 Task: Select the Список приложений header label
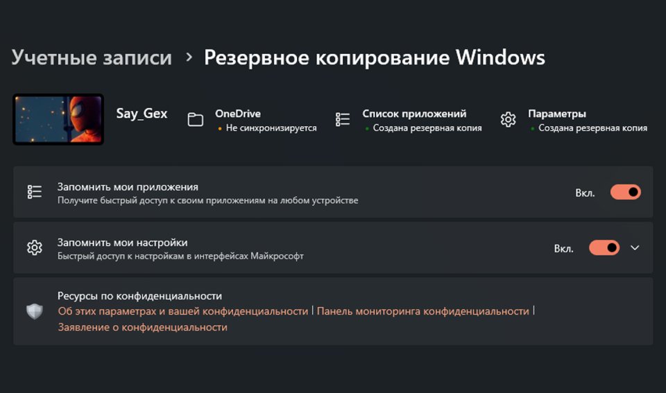tap(414, 114)
